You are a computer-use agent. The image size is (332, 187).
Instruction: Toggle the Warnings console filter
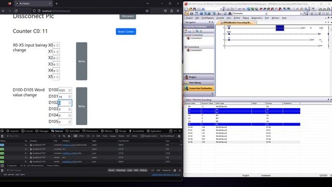121,170
